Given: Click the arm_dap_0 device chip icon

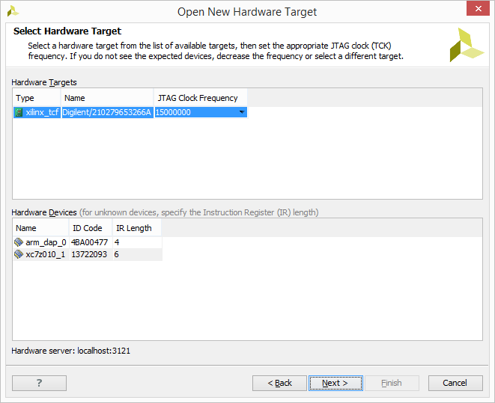Looking at the screenshot, I should tap(19, 242).
